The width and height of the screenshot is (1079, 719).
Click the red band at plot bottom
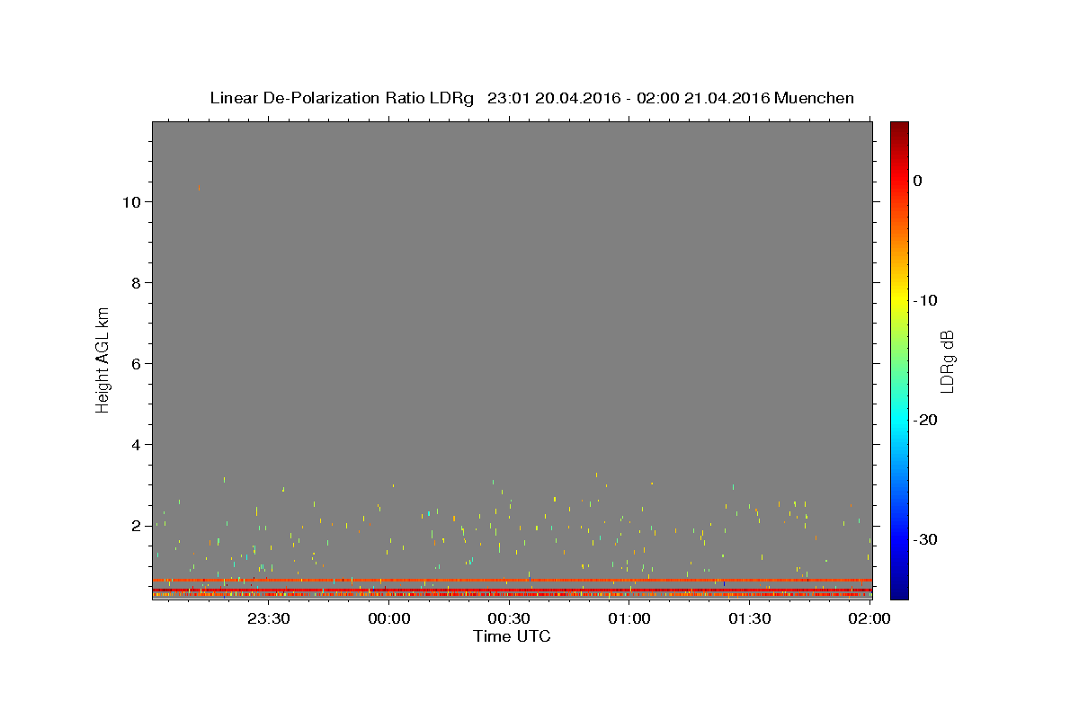pos(512,594)
